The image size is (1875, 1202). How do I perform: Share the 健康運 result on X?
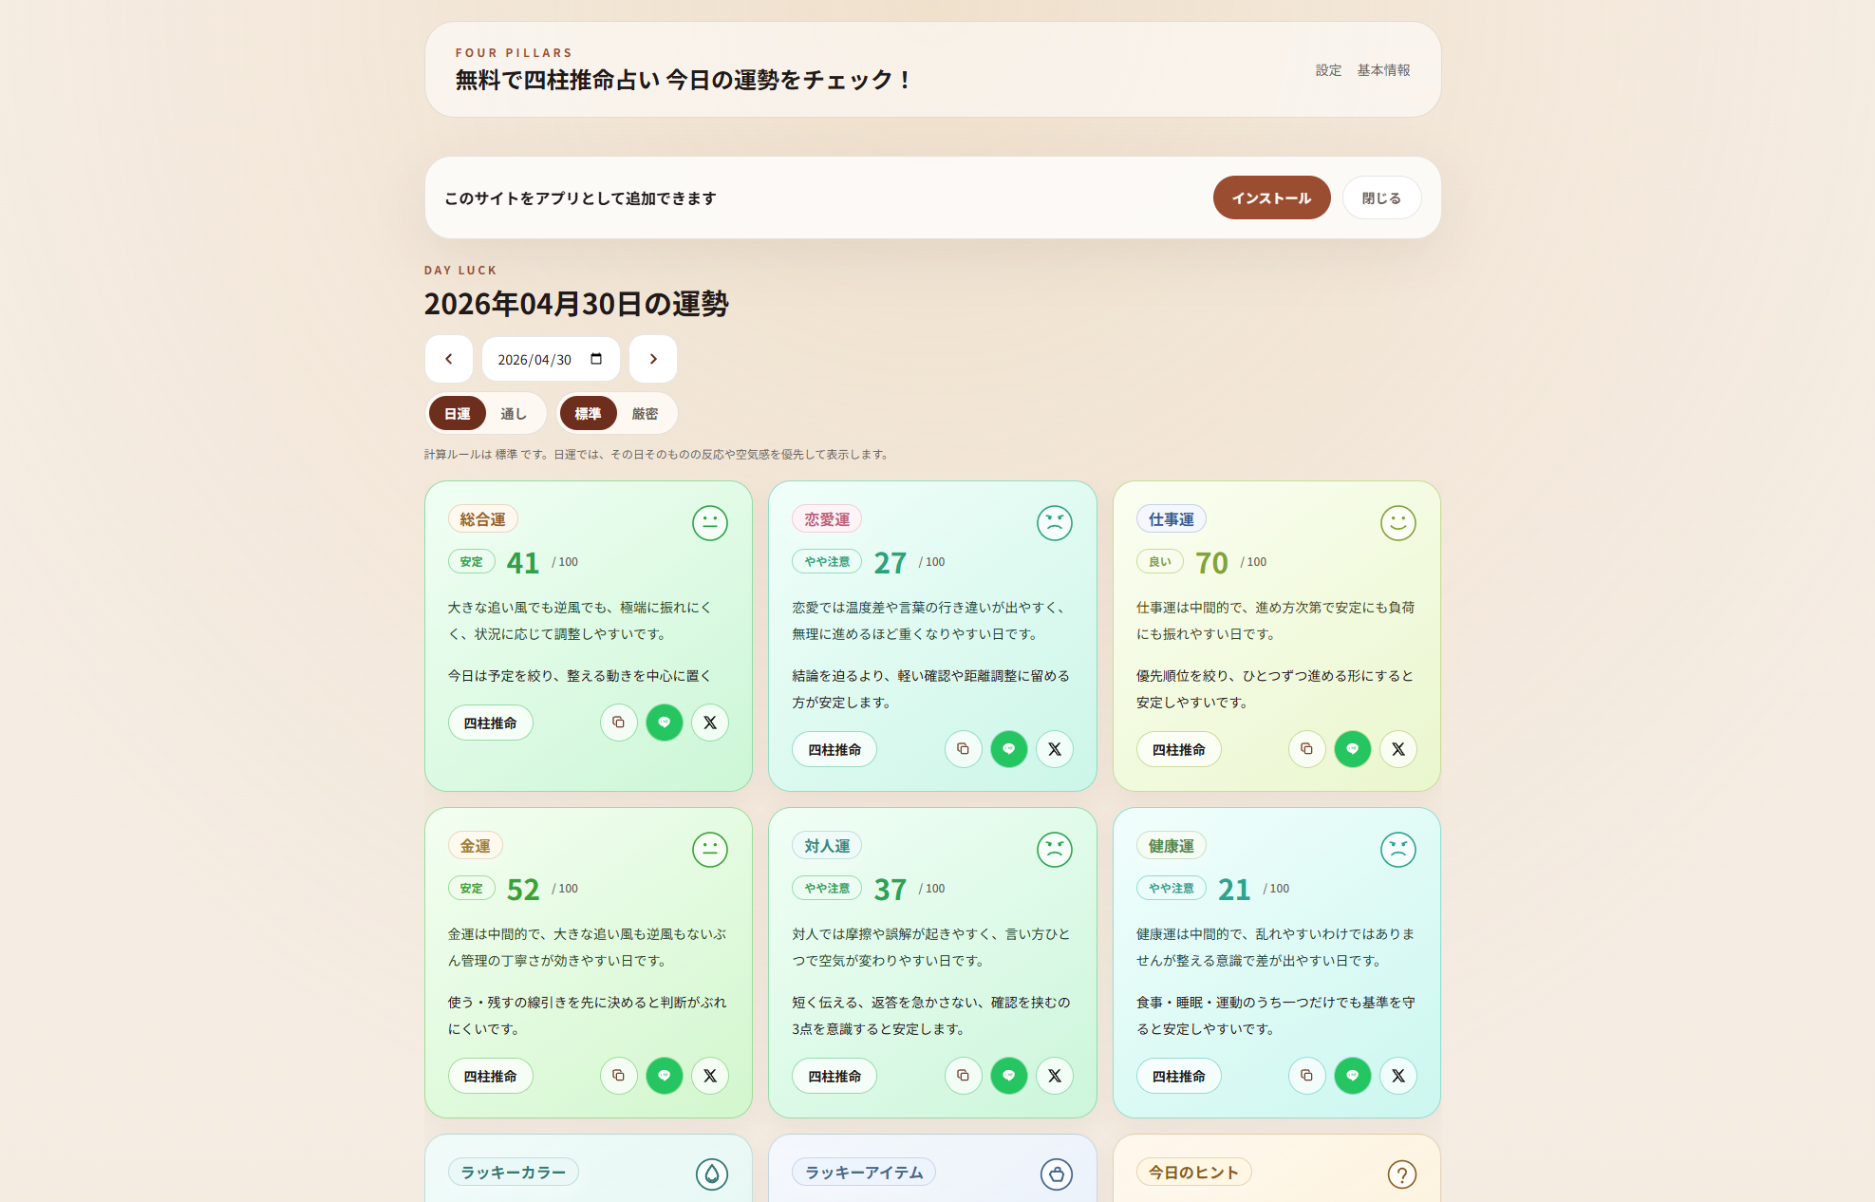(1398, 1076)
